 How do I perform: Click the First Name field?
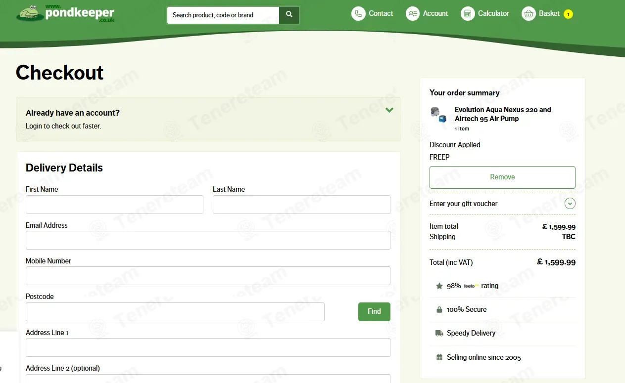click(x=114, y=205)
